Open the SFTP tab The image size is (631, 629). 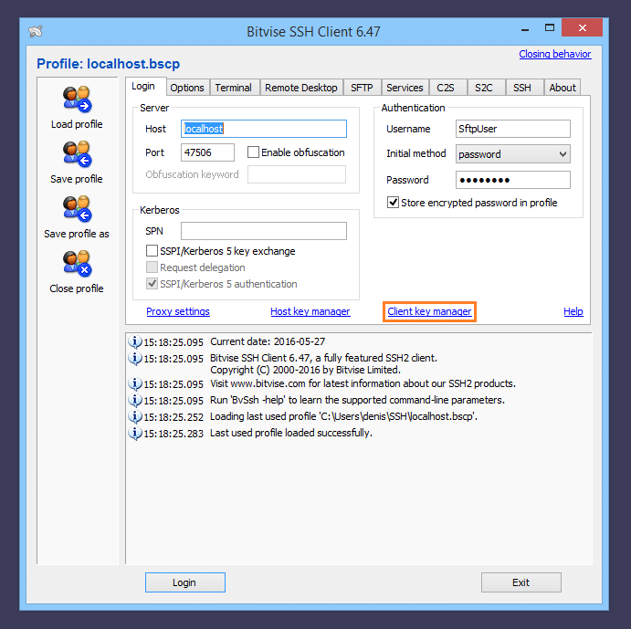coord(362,88)
